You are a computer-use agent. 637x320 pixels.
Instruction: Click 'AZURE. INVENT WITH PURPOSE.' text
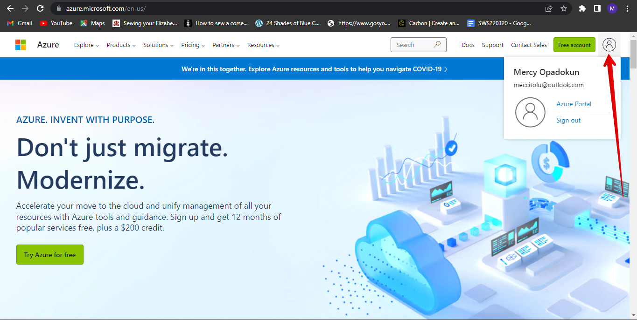pyautogui.click(x=85, y=120)
